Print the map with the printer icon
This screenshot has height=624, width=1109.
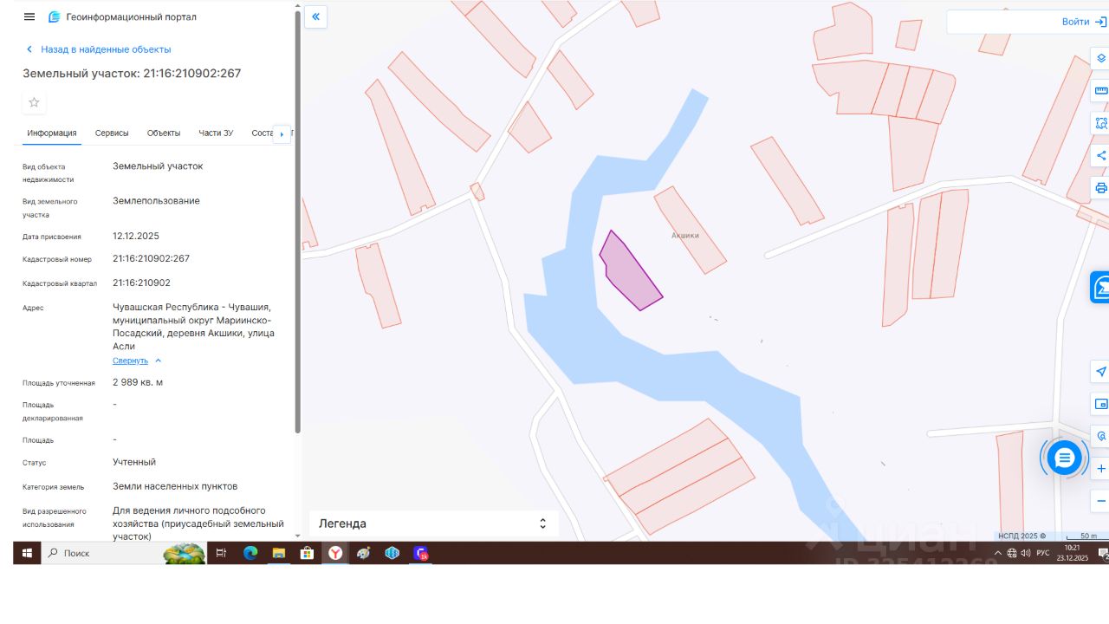(x=1101, y=188)
